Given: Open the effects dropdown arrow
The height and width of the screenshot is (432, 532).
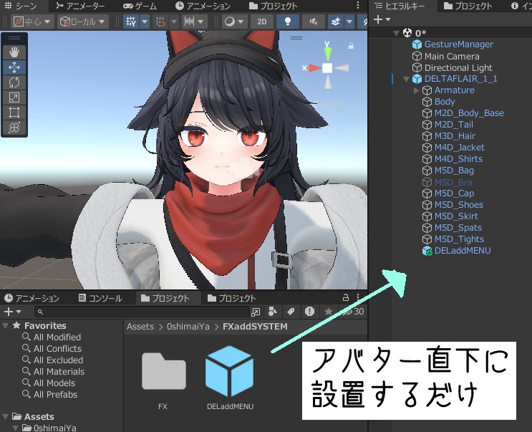Looking at the screenshot, I should click(x=349, y=21).
